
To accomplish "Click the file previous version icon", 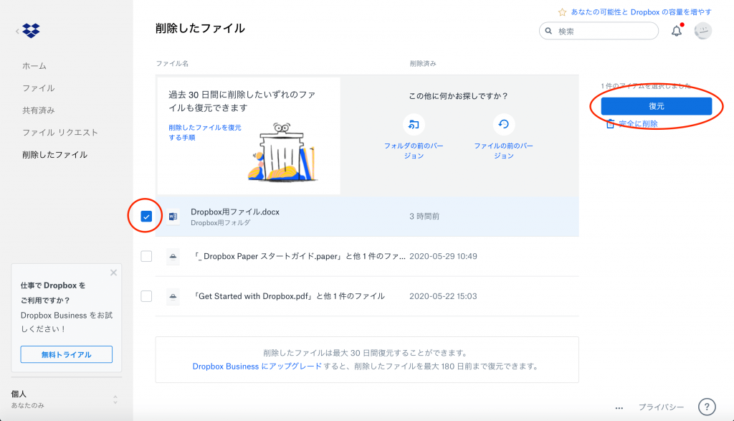I will 504,125.
